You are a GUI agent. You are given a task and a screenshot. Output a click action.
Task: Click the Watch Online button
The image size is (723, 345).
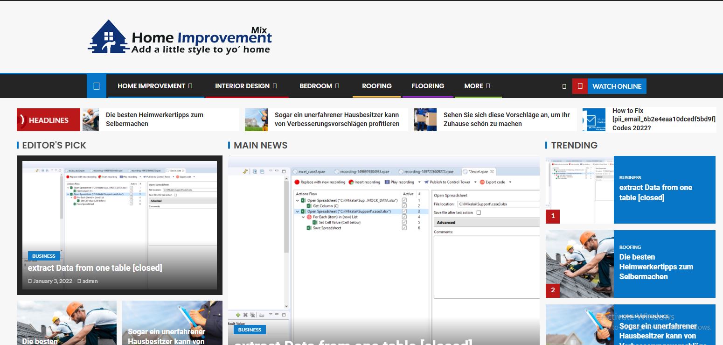(609, 86)
